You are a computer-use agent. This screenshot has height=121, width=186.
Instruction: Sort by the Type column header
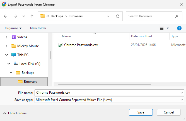(x=175, y=36)
